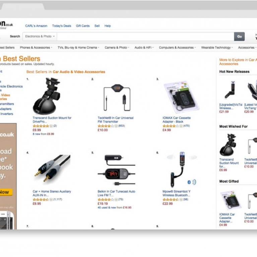Open the Gift Cards link

point(83,26)
